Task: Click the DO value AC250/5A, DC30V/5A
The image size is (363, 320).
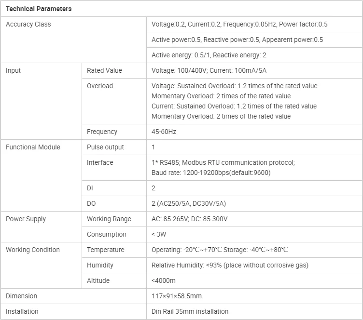Action: pyautogui.click(x=189, y=203)
